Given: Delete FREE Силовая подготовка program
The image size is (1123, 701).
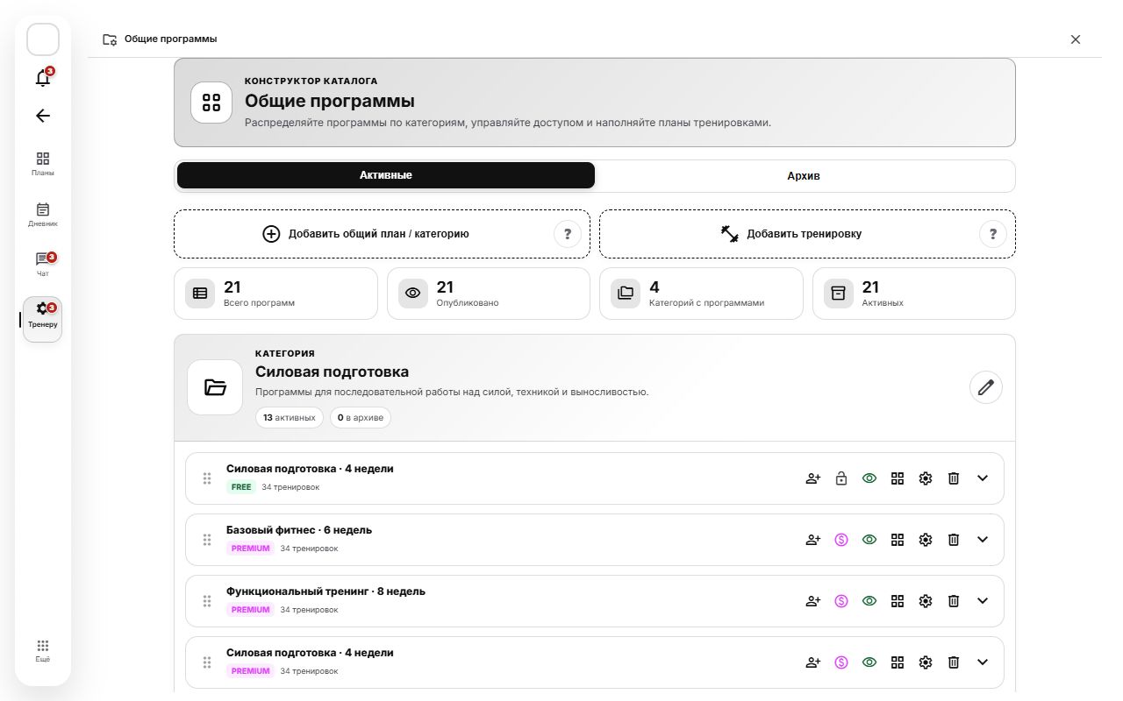Looking at the screenshot, I should coord(954,478).
